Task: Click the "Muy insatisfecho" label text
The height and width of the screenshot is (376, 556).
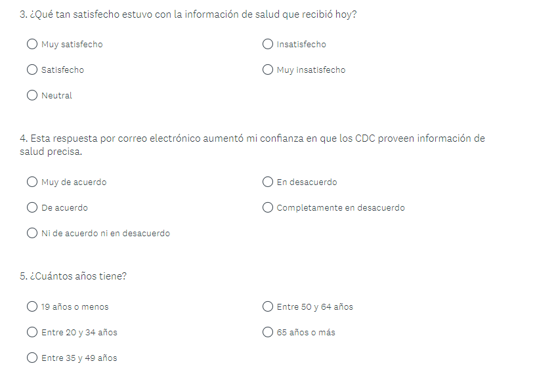Action: [x=310, y=70]
